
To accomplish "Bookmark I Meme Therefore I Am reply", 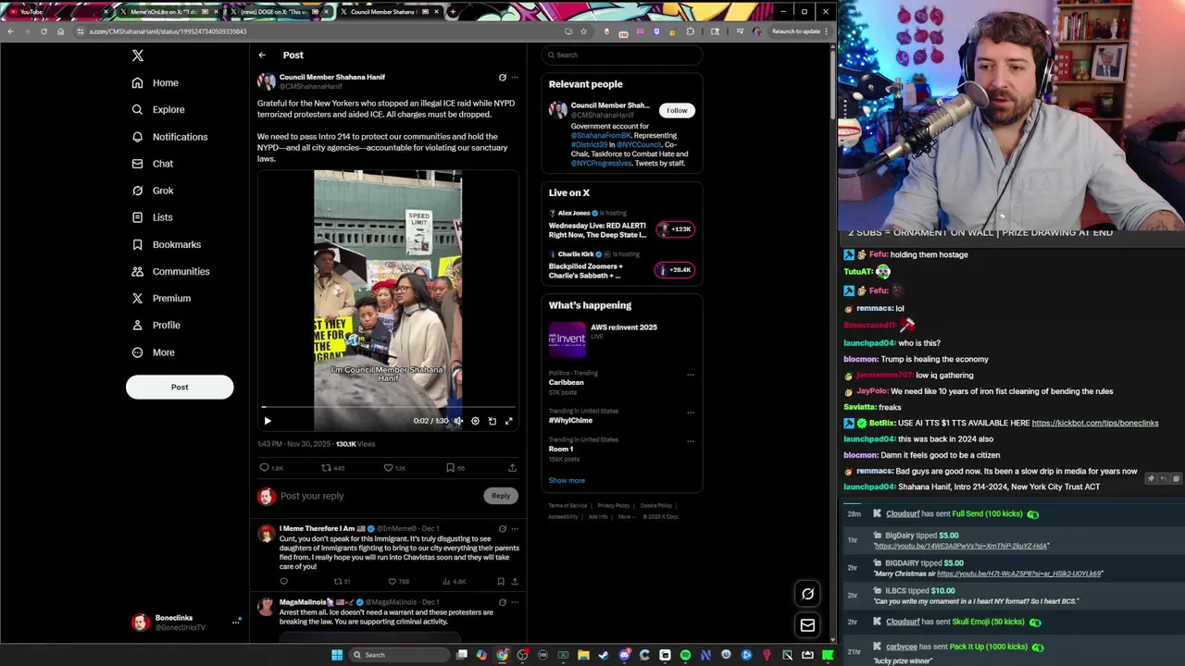I will tap(501, 582).
